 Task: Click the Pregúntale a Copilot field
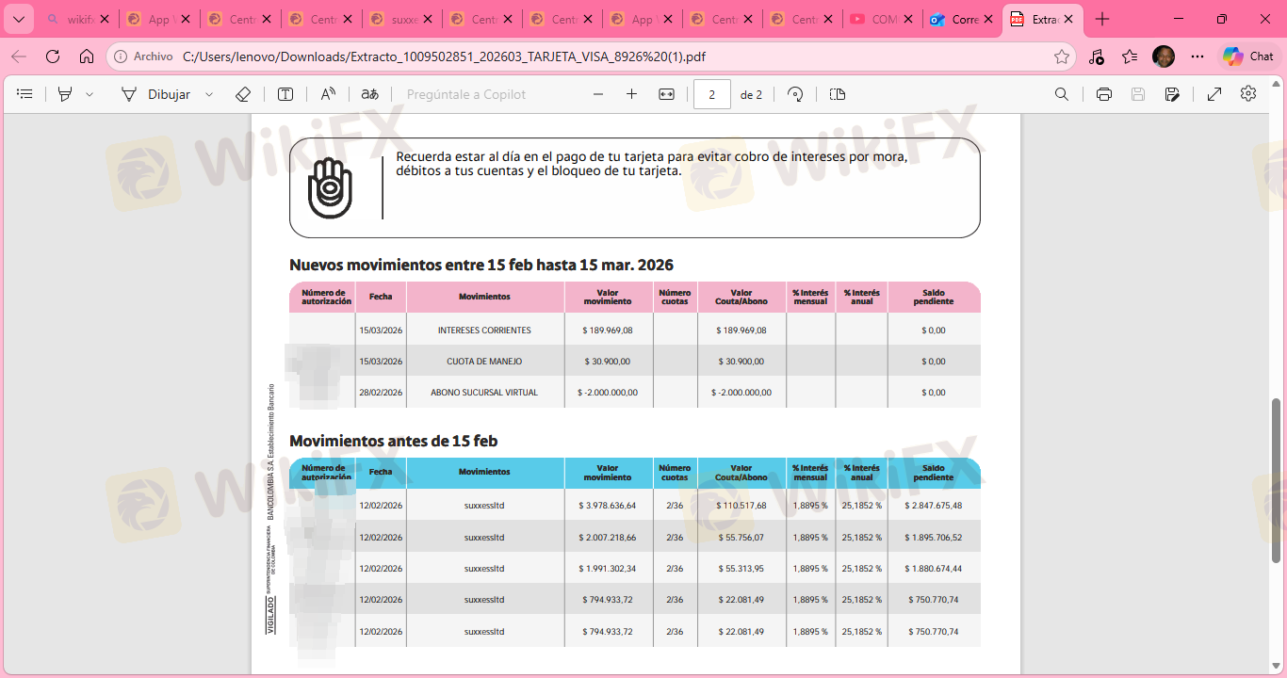point(466,94)
